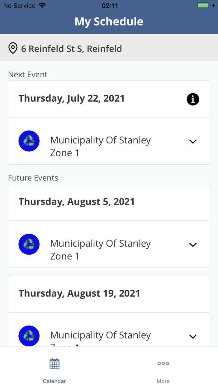
Task: Tap the location pin icon
Action: click(x=13, y=49)
